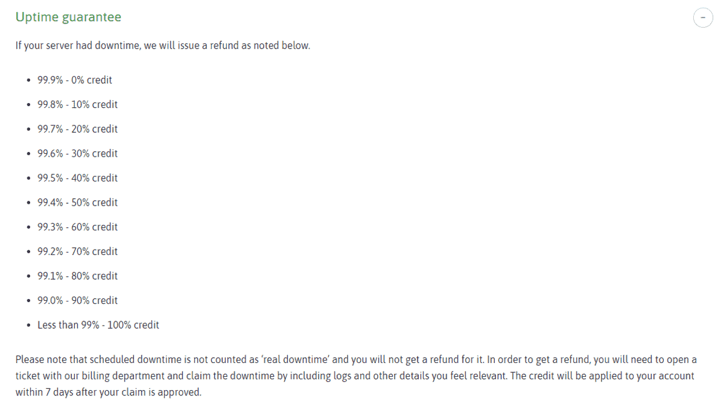Click the 'Less than 99% - 100% credit' entry

pos(98,324)
